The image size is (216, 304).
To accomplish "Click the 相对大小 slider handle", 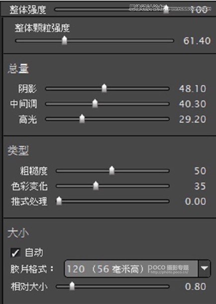I will point(72,286).
